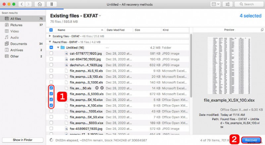
Task: Click the cat-5778777_1920.jpg file icon
Action: [x=67, y=53]
